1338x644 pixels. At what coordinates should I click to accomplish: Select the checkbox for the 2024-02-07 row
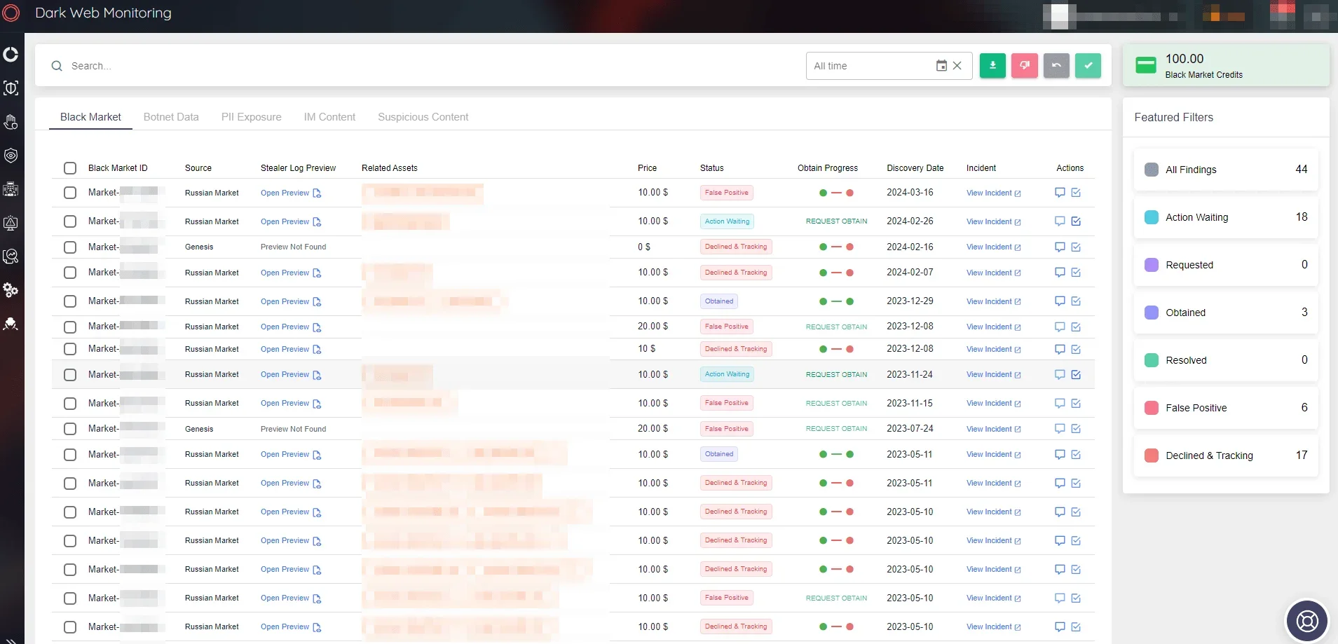pos(70,273)
